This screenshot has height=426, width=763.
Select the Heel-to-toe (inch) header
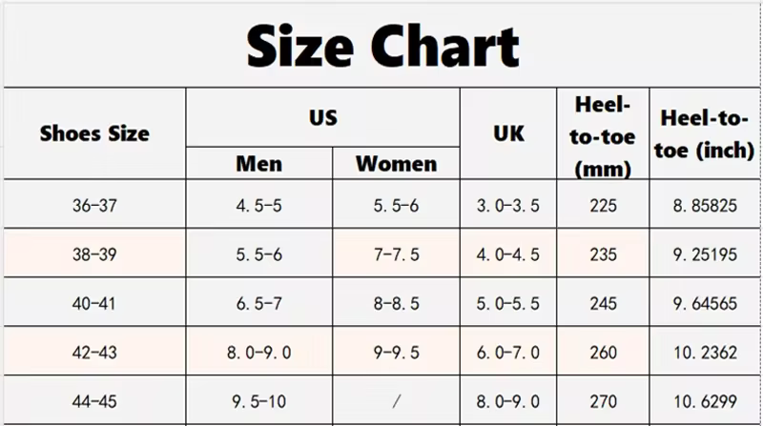click(708, 133)
